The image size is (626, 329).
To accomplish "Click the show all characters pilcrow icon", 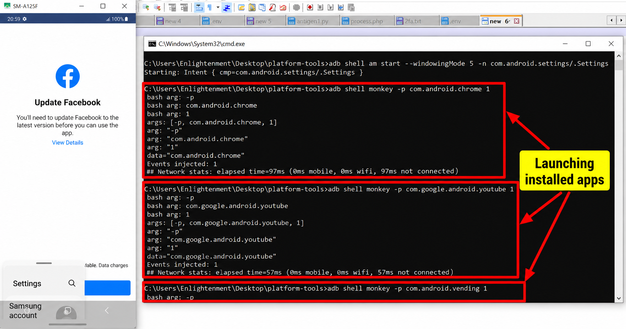I will click(210, 8).
